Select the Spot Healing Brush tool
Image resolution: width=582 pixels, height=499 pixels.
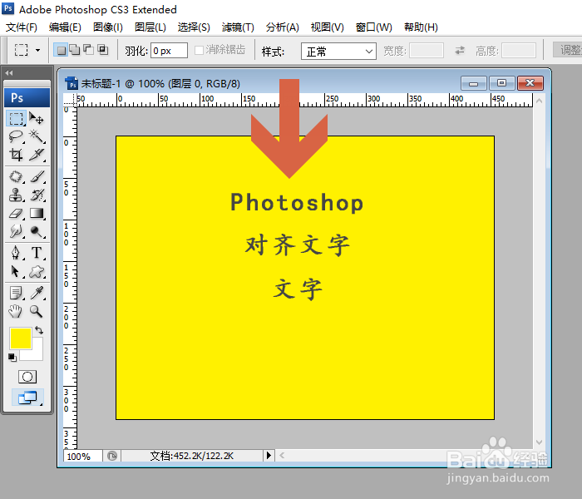tap(16, 176)
